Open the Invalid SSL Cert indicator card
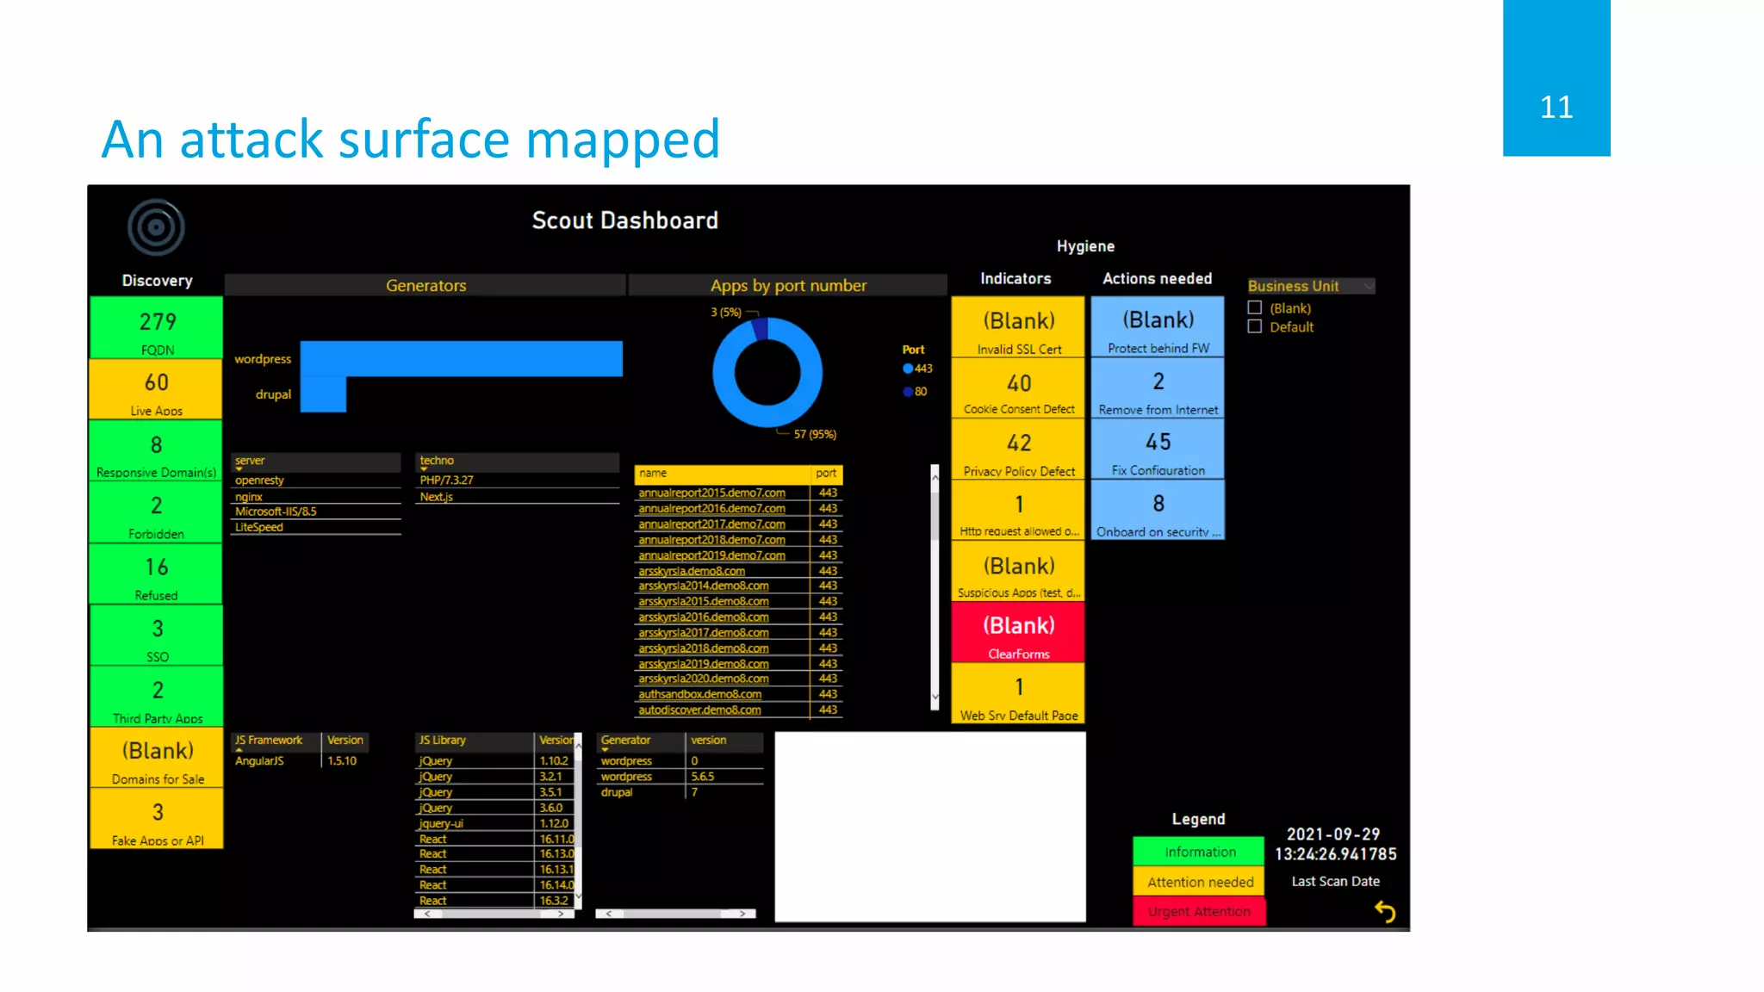Image resolution: width=1764 pixels, height=992 pixels. coord(1018,327)
